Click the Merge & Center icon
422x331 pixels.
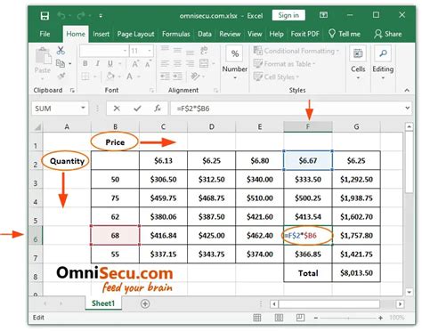click(x=204, y=63)
